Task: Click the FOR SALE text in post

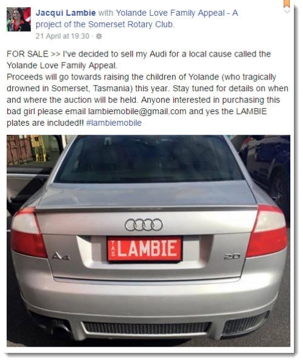Action: pyautogui.click(x=27, y=54)
